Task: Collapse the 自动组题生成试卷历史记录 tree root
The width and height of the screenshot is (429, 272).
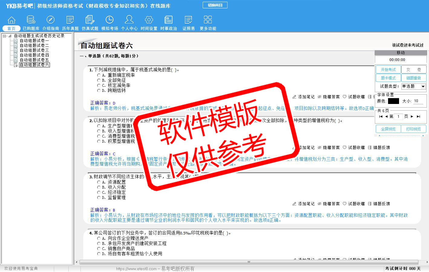Action: (x=5, y=36)
